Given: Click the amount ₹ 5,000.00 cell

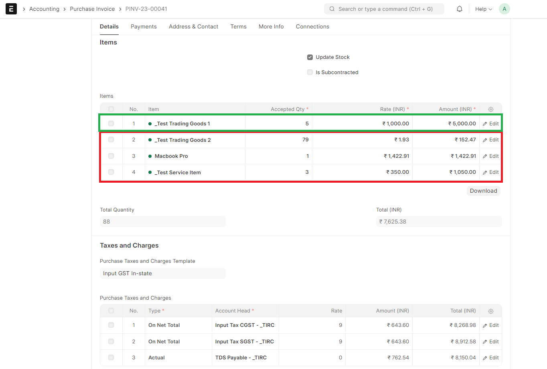Looking at the screenshot, I should point(446,123).
